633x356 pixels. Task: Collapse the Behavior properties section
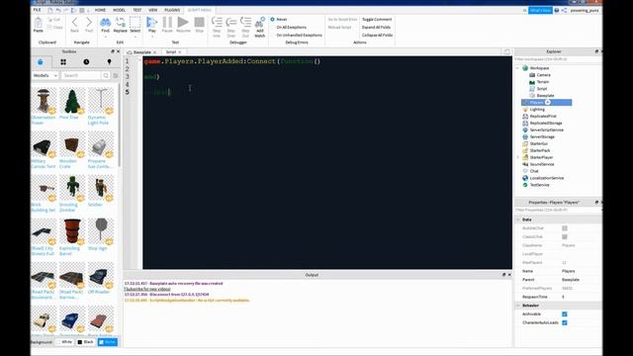click(518, 306)
